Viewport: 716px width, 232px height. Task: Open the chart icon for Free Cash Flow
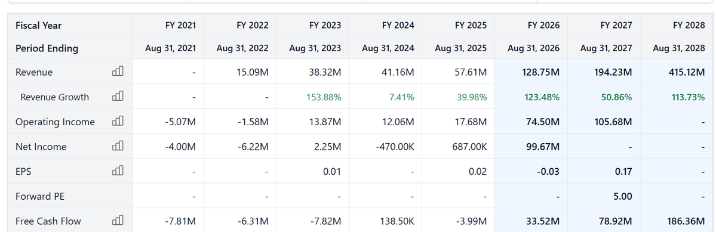coord(118,220)
